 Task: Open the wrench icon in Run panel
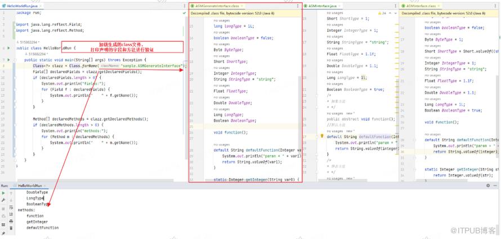click(x=3, y=200)
